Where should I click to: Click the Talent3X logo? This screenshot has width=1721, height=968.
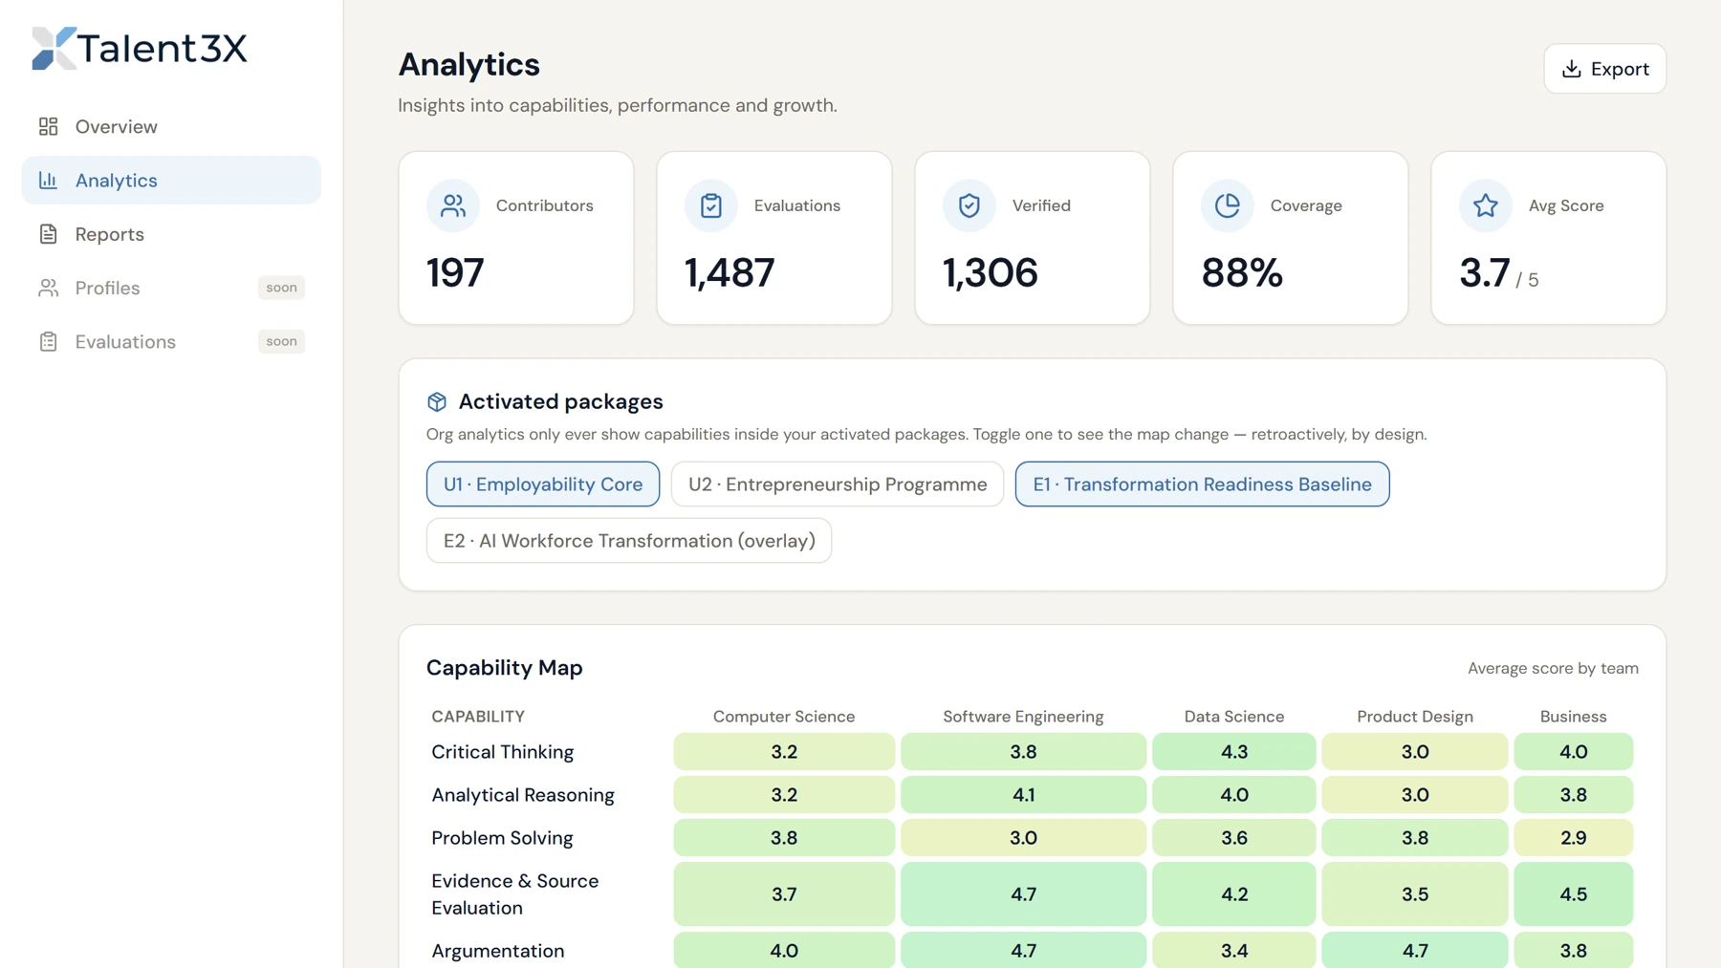coord(140,48)
